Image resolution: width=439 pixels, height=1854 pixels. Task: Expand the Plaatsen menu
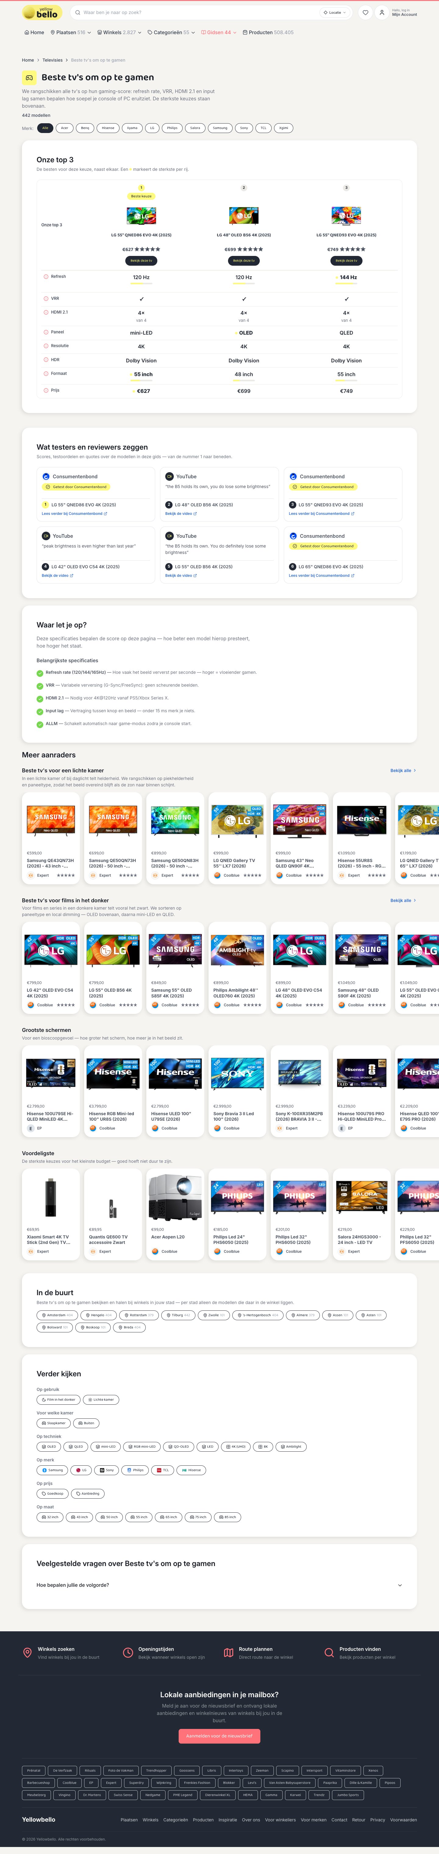click(72, 32)
